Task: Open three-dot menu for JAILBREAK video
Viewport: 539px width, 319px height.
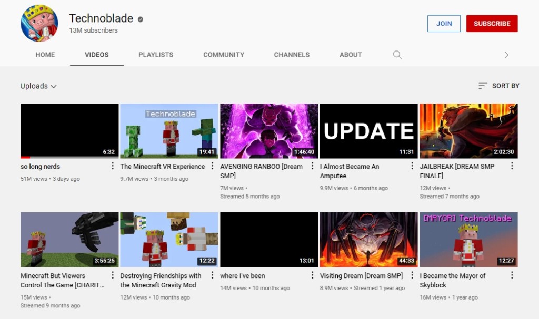Action: point(512,166)
